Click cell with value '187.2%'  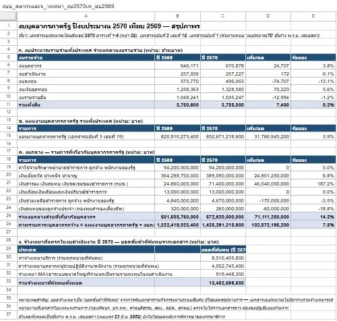[x=313, y=183]
